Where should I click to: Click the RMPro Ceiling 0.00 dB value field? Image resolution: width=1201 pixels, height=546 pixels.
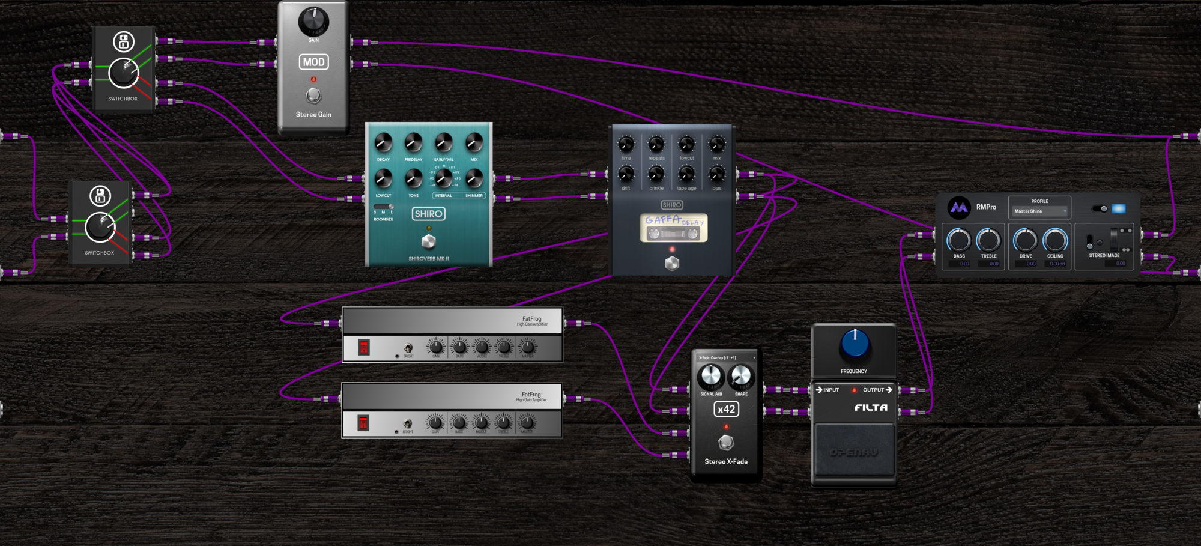click(1055, 264)
